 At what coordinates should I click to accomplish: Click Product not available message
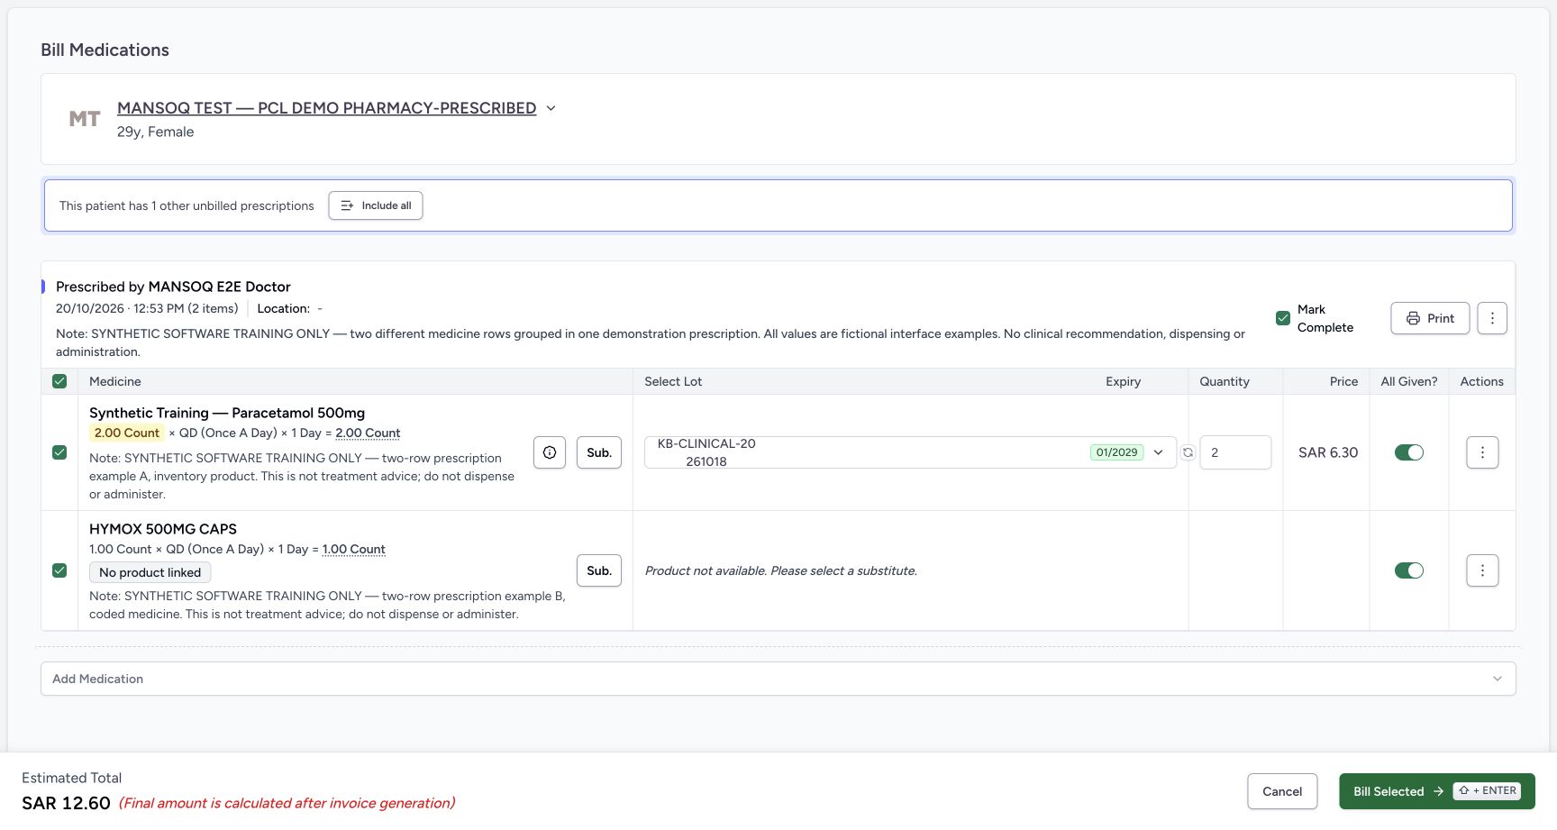[780, 570]
